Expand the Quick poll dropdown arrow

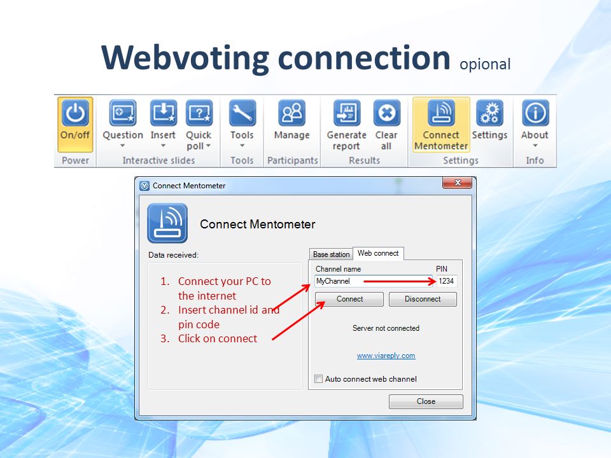pyautogui.click(x=209, y=146)
